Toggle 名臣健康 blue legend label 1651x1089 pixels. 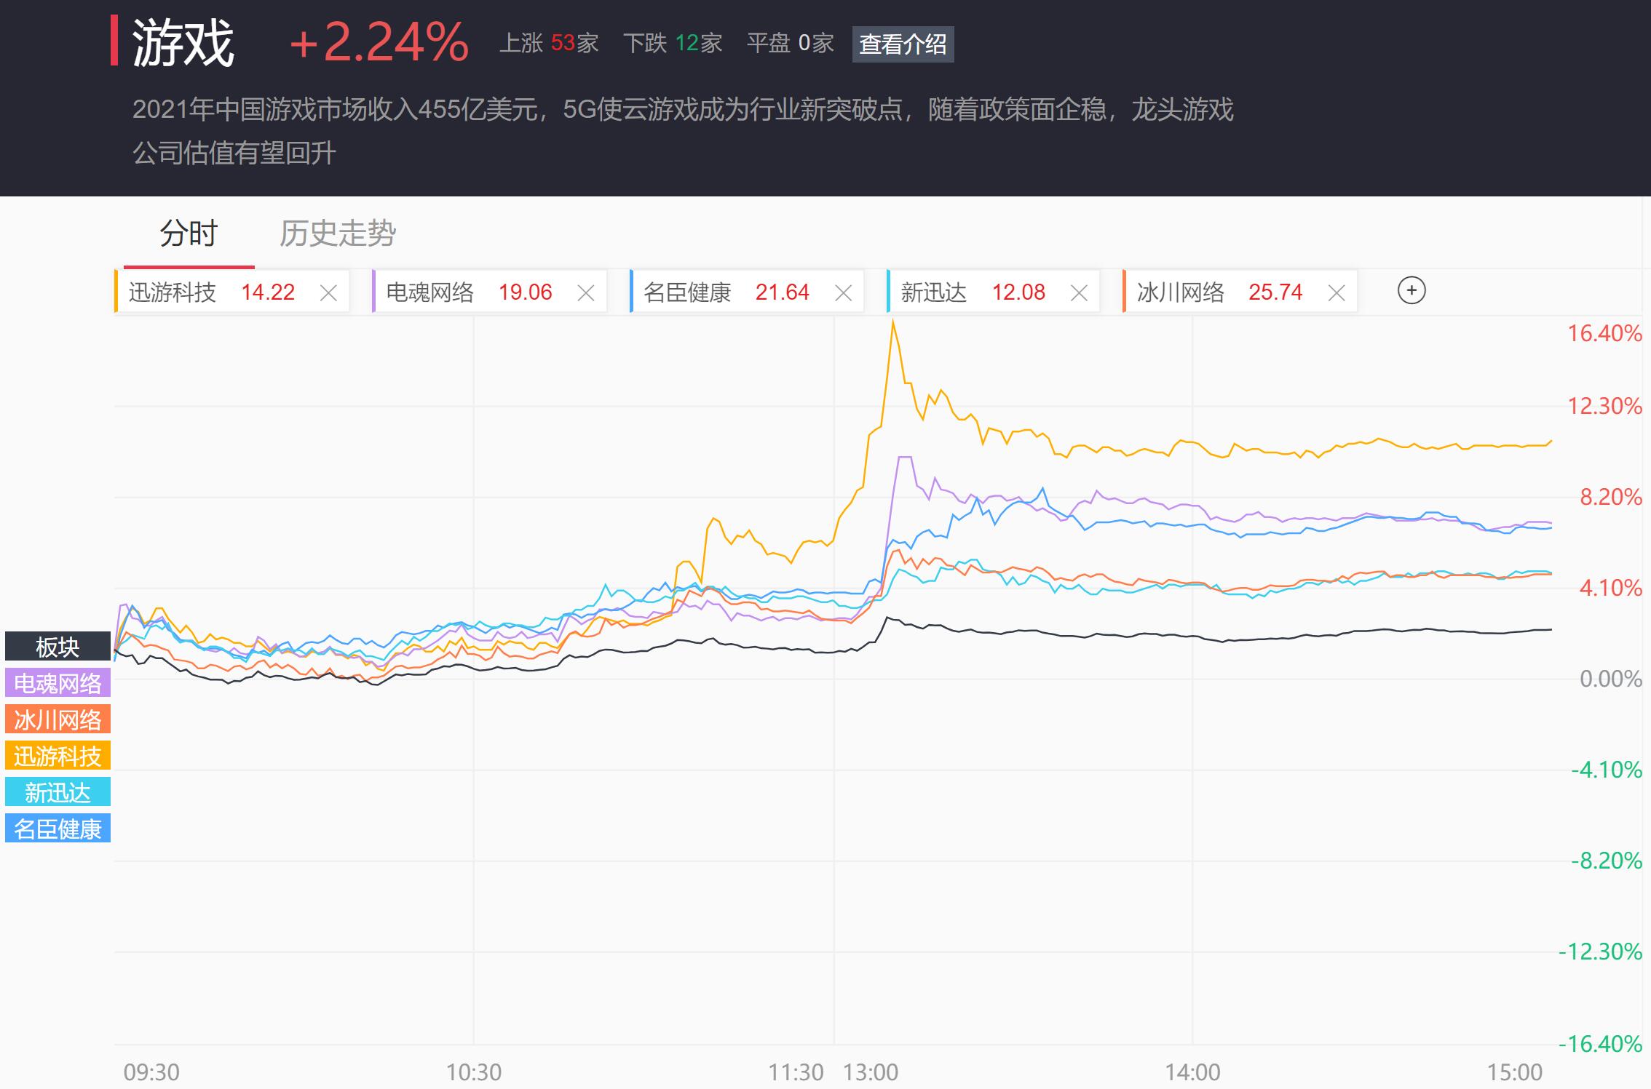tap(58, 829)
